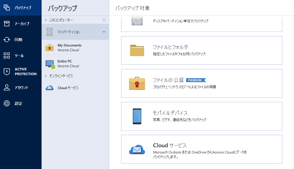The image size is (294, 169).
Task: Switch to 同期 in the sidebar
Action: pos(21,40)
